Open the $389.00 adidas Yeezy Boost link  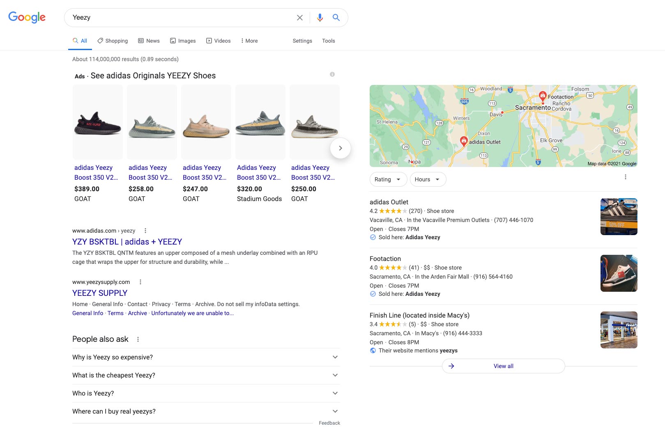[96, 172]
